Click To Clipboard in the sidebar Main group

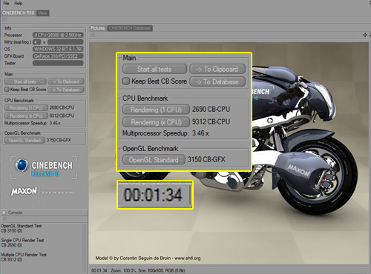[66, 81]
